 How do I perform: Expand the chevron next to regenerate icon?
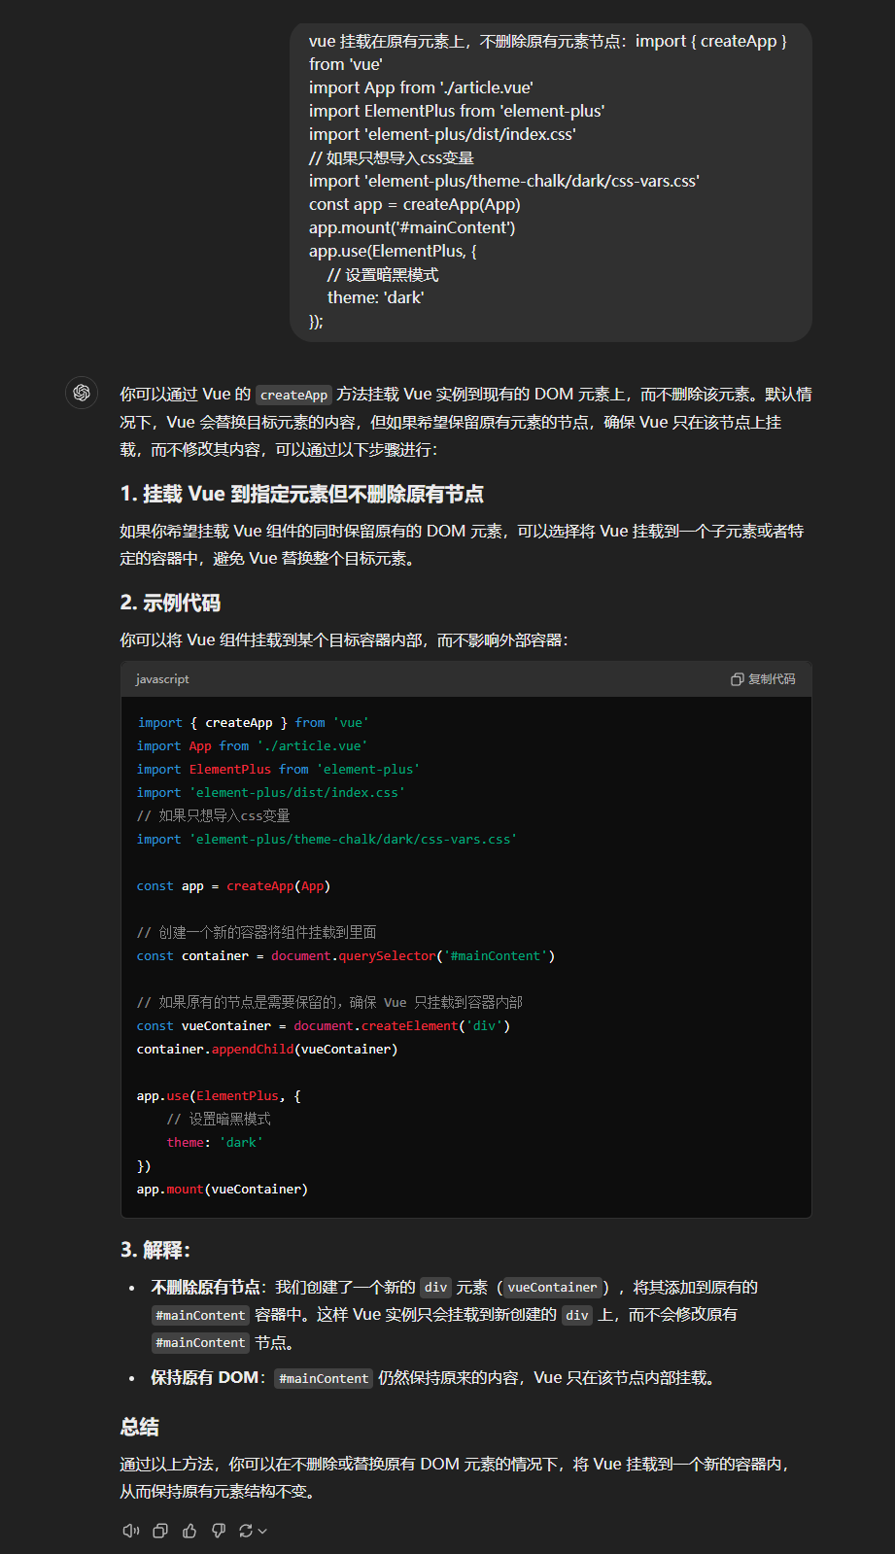(262, 1531)
